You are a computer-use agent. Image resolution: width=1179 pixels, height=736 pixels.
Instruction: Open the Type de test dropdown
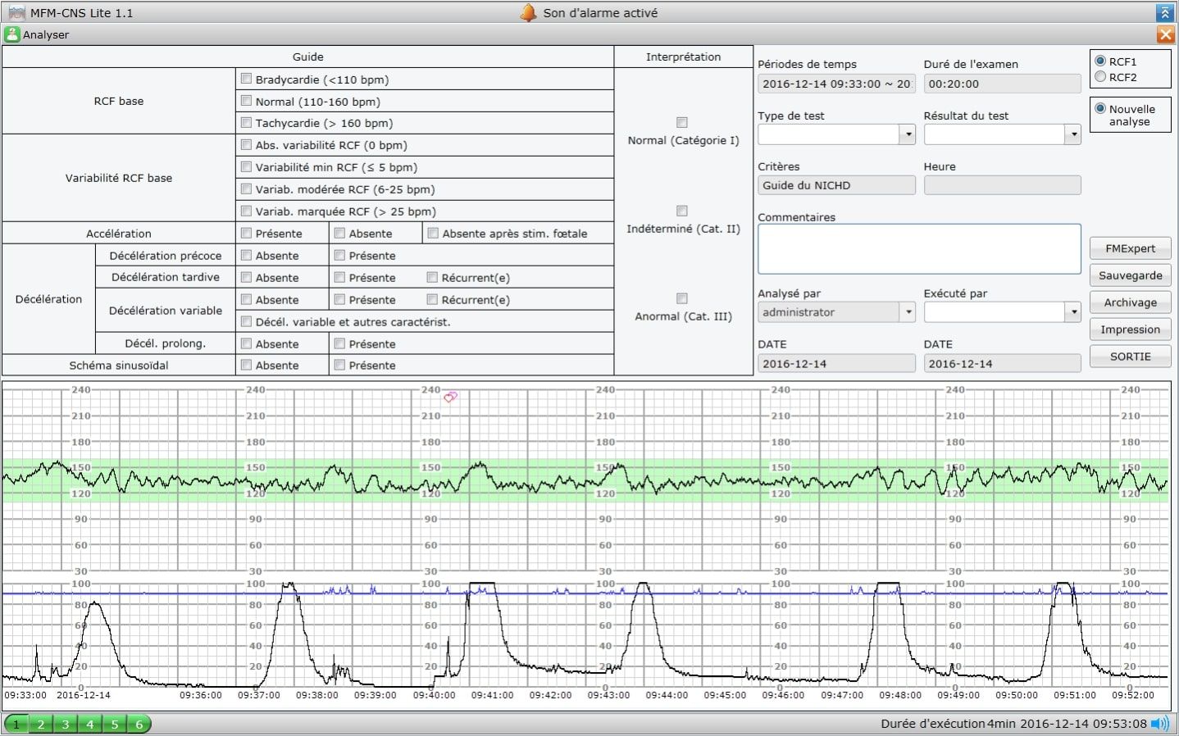coord(907,134)
